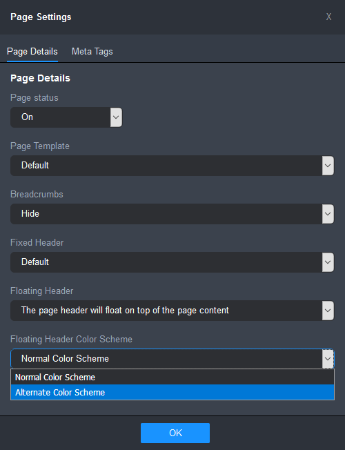345x450 pixels.
Task: Click the chevron arrow of Page status
Action: click(x=116, y=117)
